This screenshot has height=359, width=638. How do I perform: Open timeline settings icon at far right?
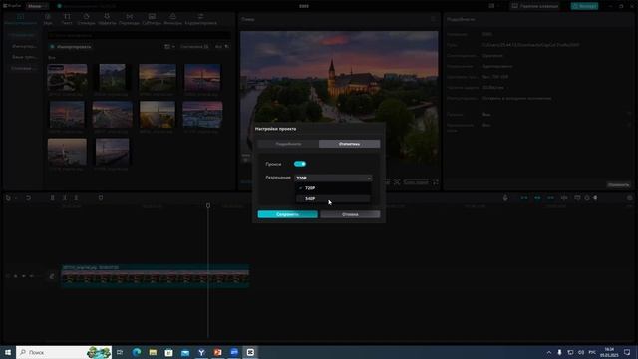click(629, 198)
